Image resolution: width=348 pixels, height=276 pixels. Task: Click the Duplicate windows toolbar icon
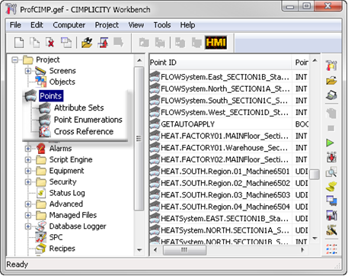pos(66,43)
